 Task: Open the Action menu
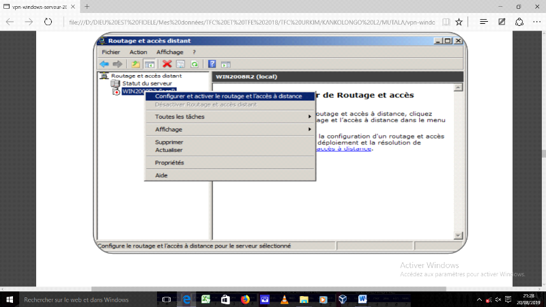(x=139, y=52)
